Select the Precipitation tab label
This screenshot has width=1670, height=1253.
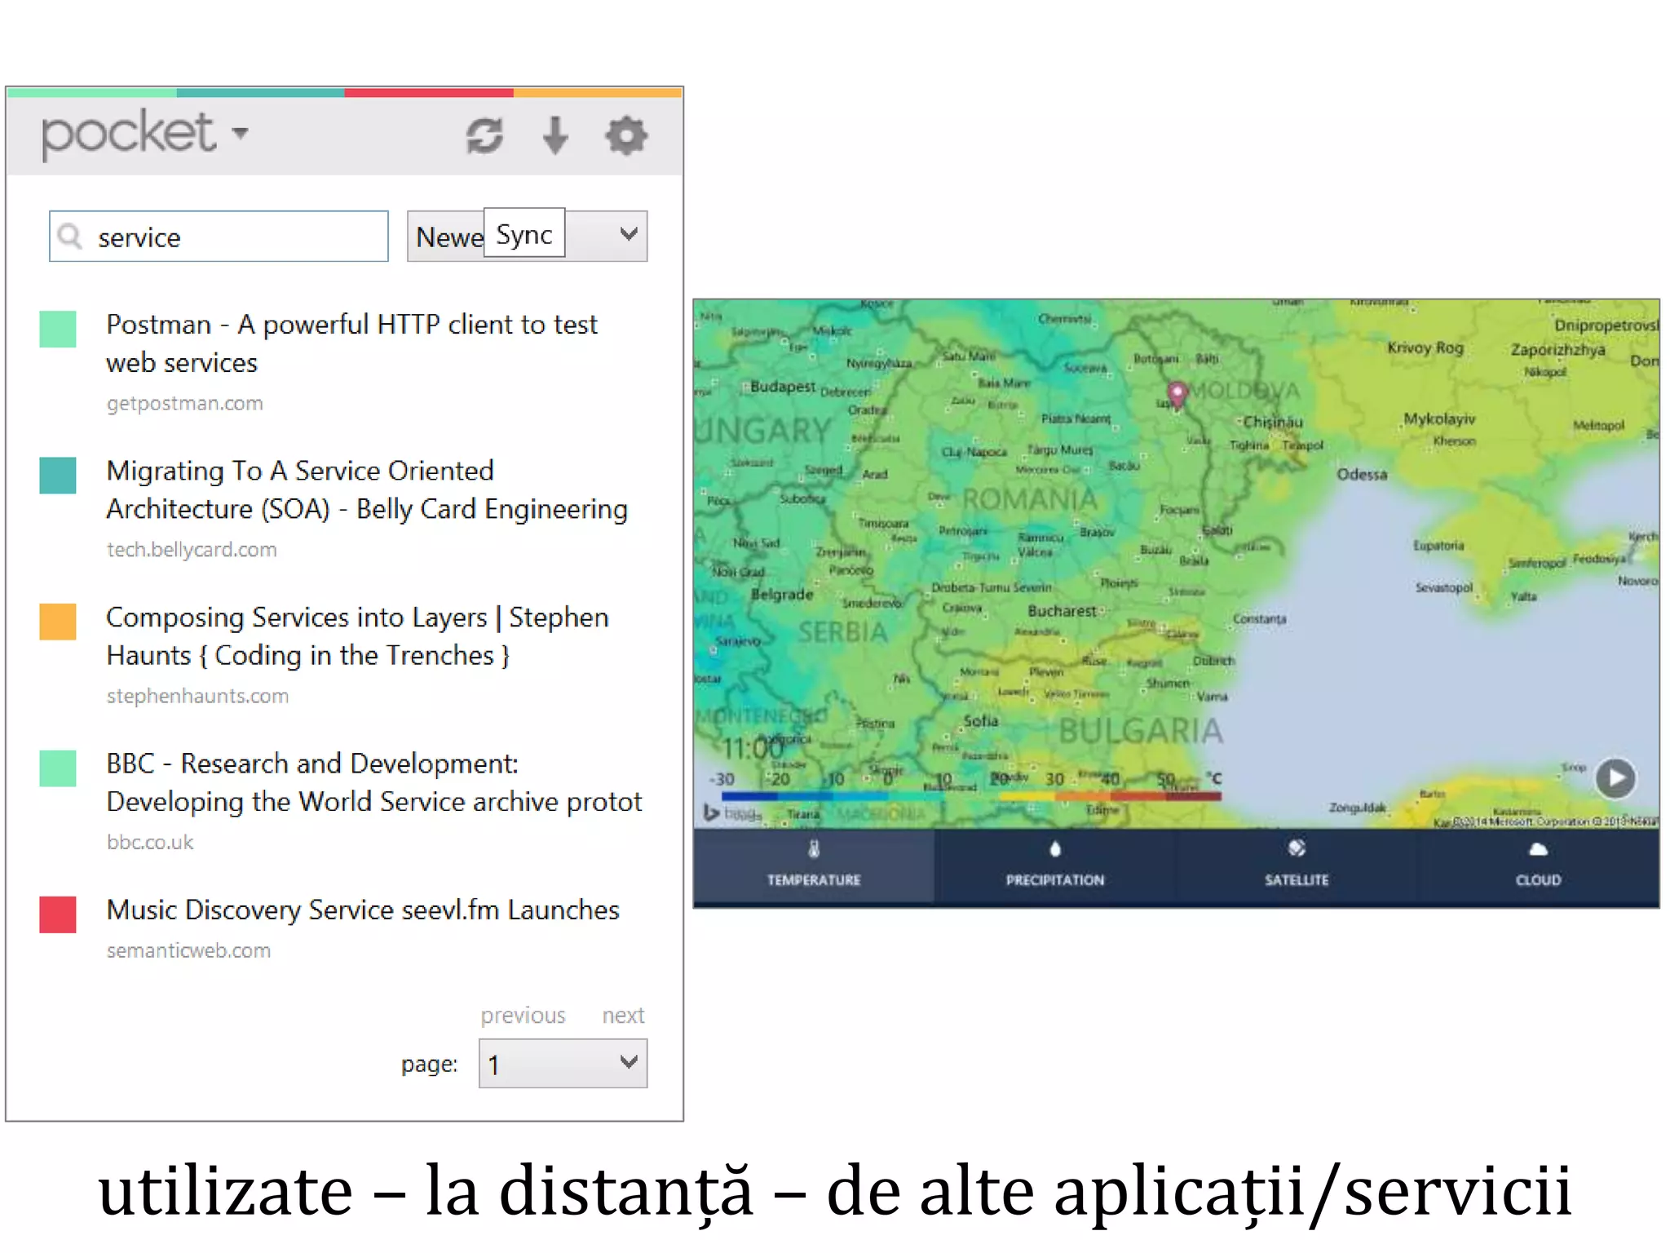[1054, 880]
